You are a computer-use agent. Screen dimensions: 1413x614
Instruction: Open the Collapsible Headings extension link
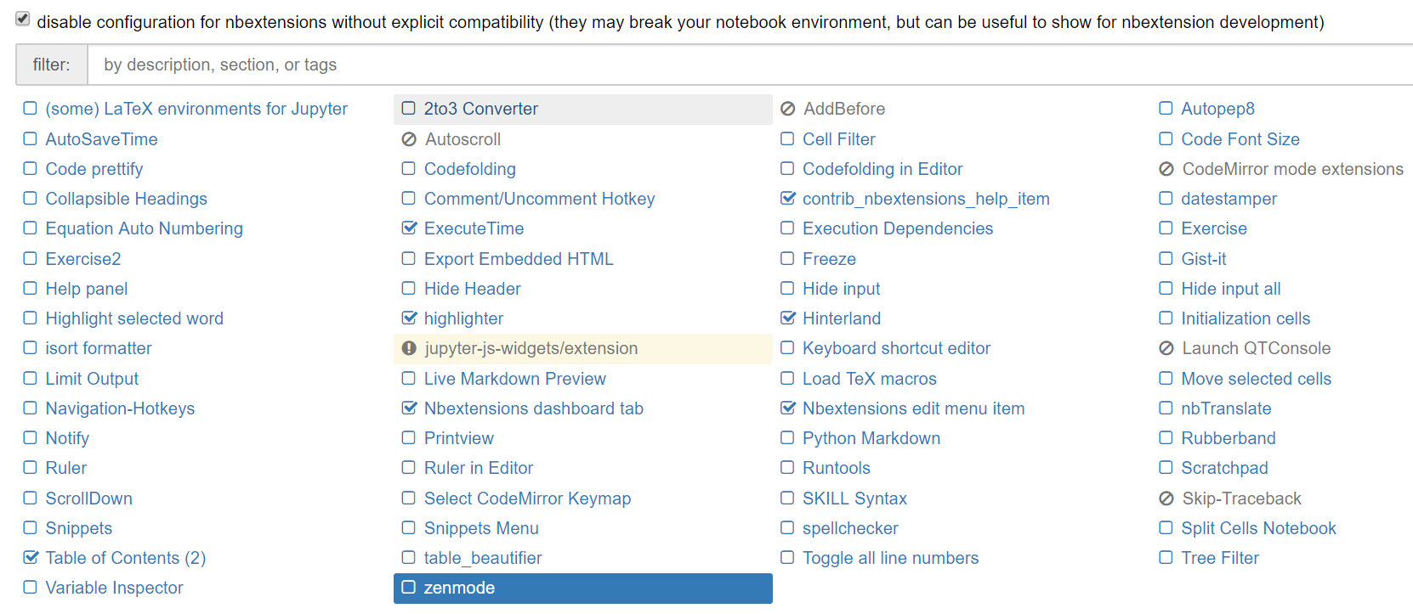point(127,199)
